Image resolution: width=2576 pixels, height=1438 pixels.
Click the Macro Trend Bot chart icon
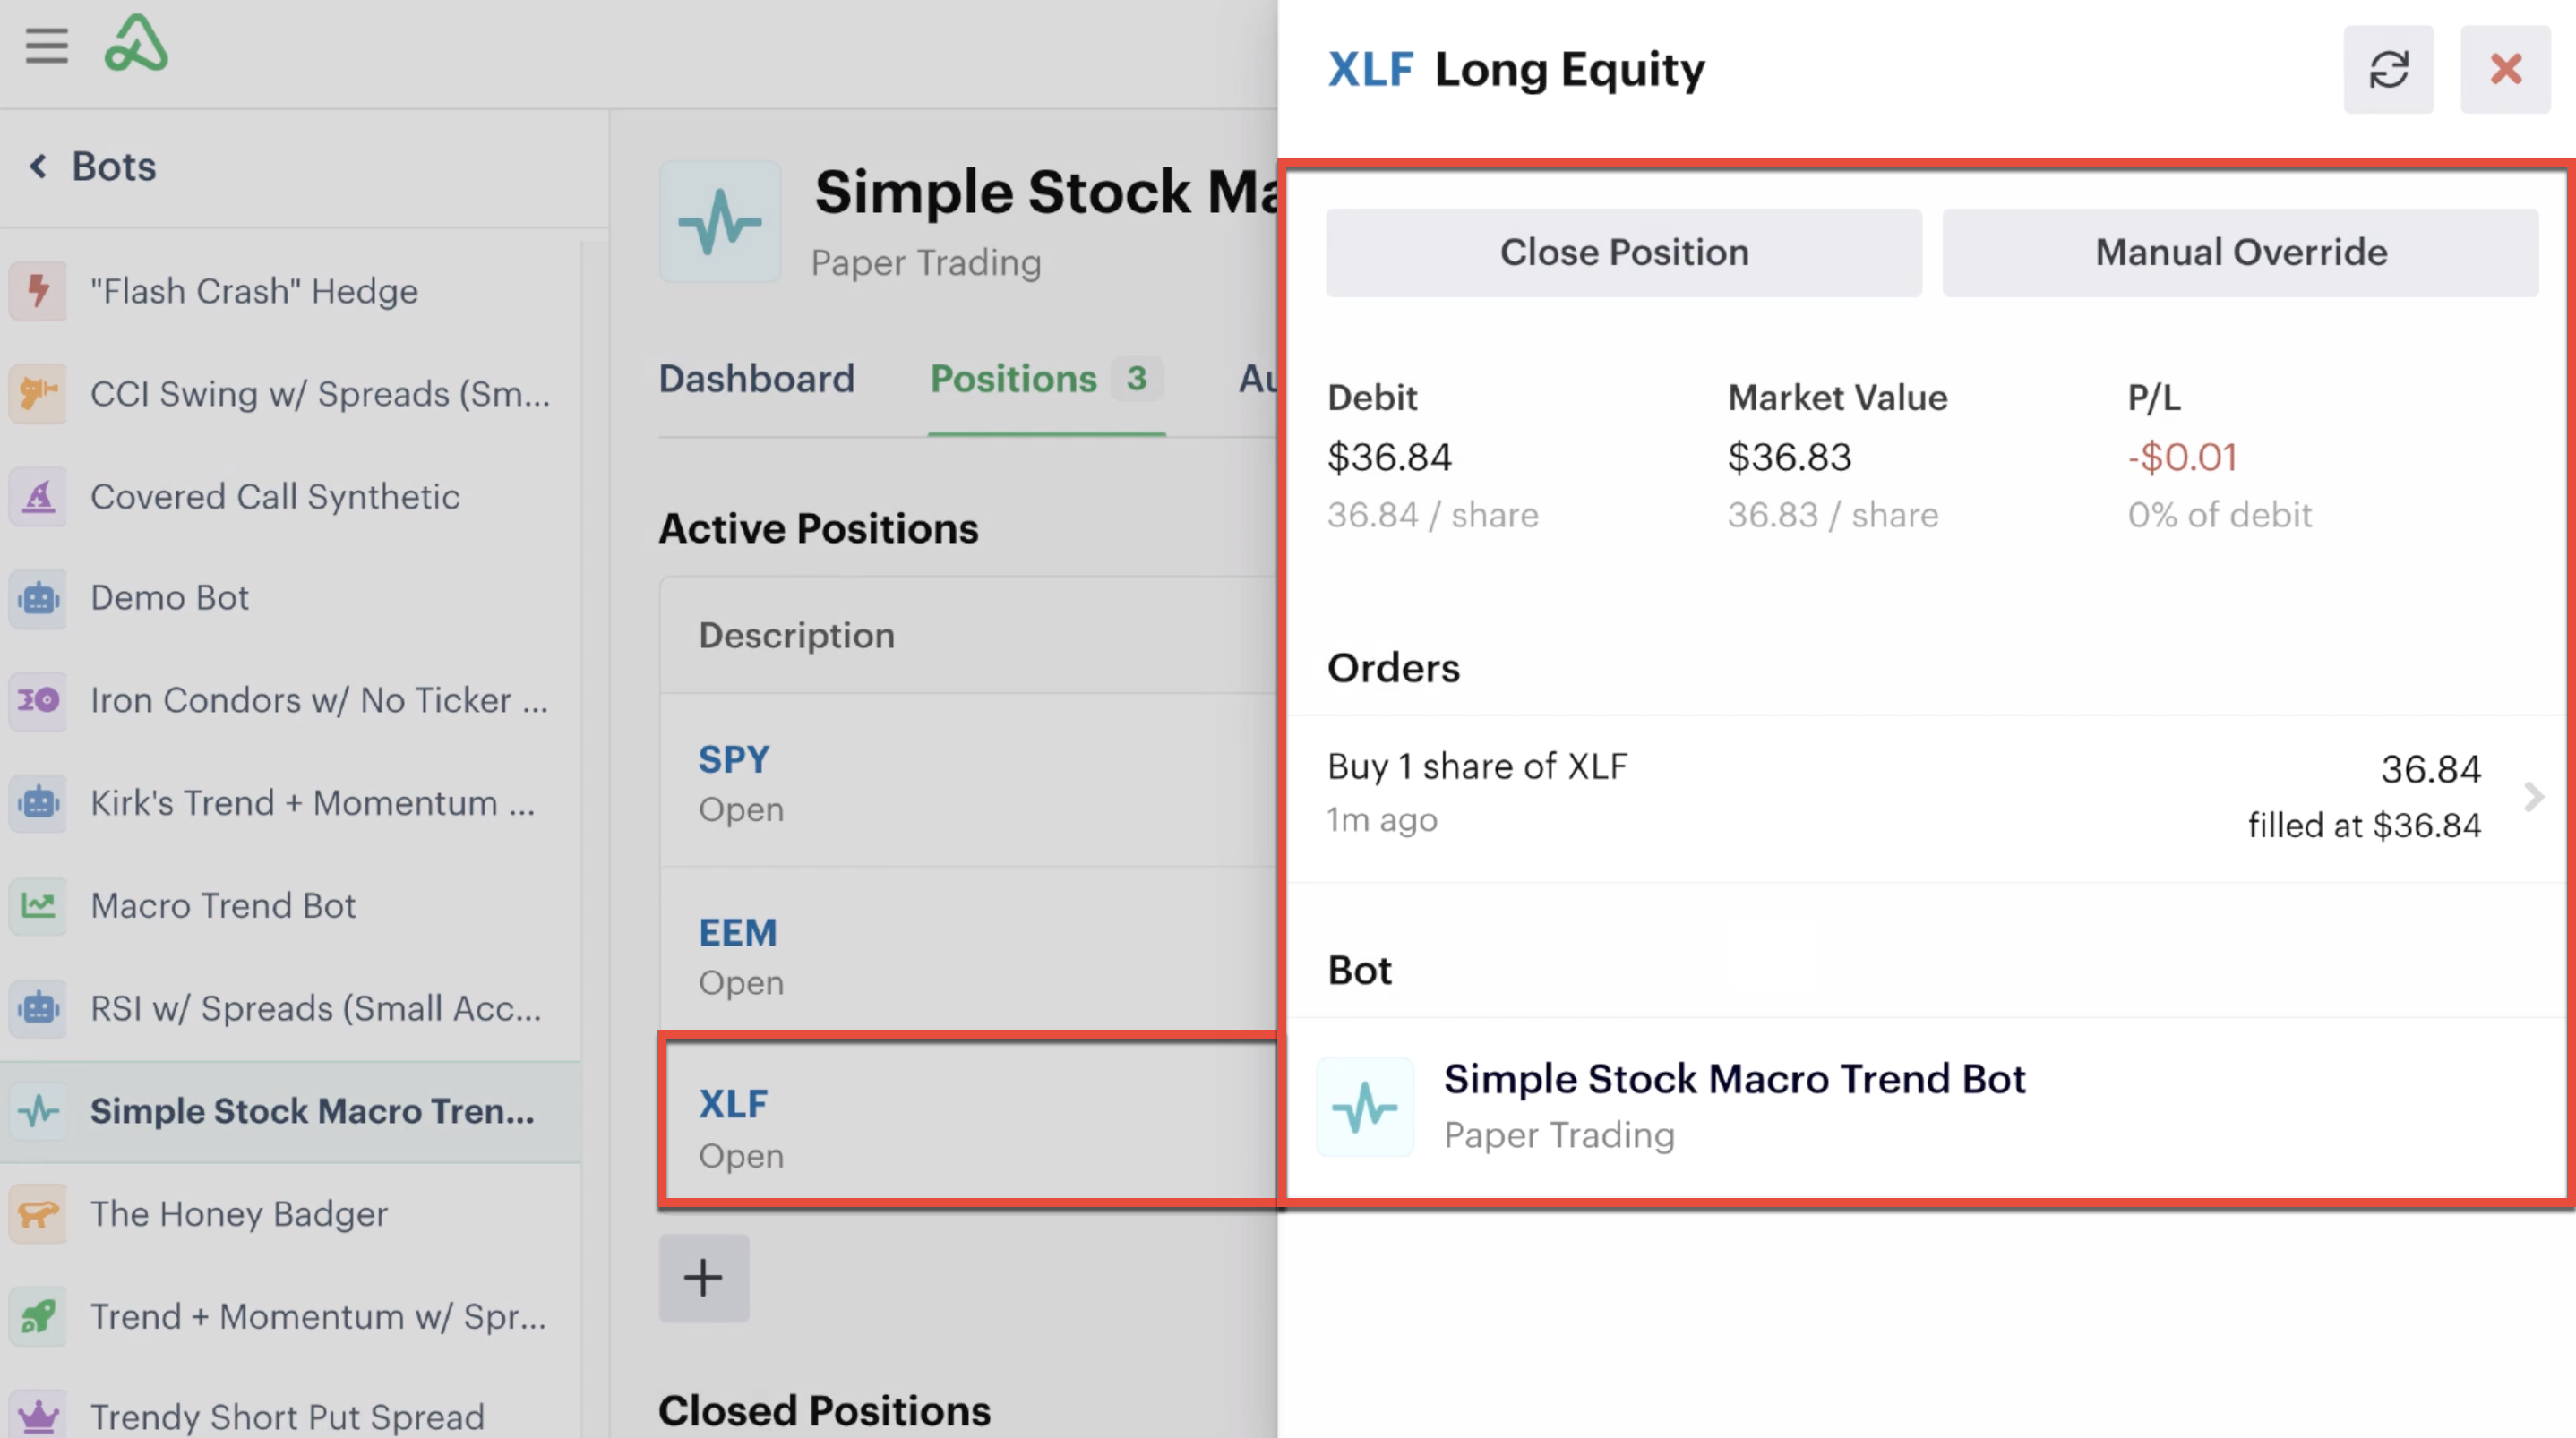point(38,905)
